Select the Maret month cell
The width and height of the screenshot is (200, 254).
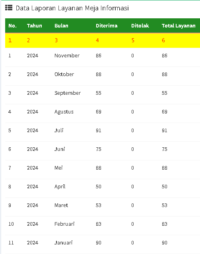click(x=61, y=205)
